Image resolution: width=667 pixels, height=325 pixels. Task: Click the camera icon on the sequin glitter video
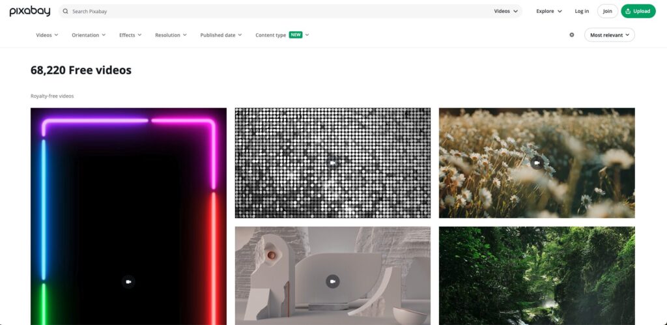click(x=333, y=163)
